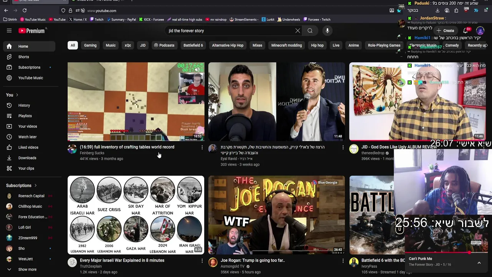The width and height of the screenshot is (492, 277).
Task: Open the account avatar menu
Action: point(480,31)
